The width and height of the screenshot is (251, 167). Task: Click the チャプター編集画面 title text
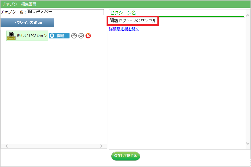click(19, 4)
